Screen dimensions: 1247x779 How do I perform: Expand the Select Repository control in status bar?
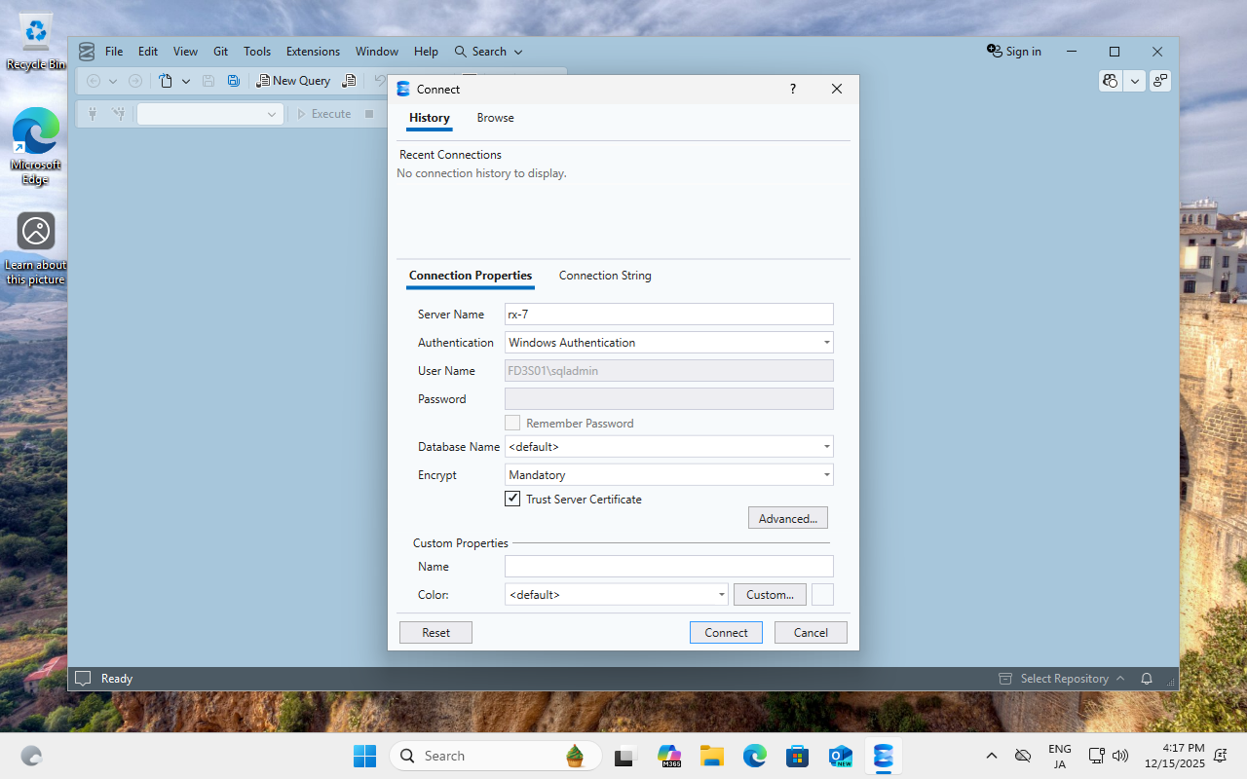[1119, 678]
